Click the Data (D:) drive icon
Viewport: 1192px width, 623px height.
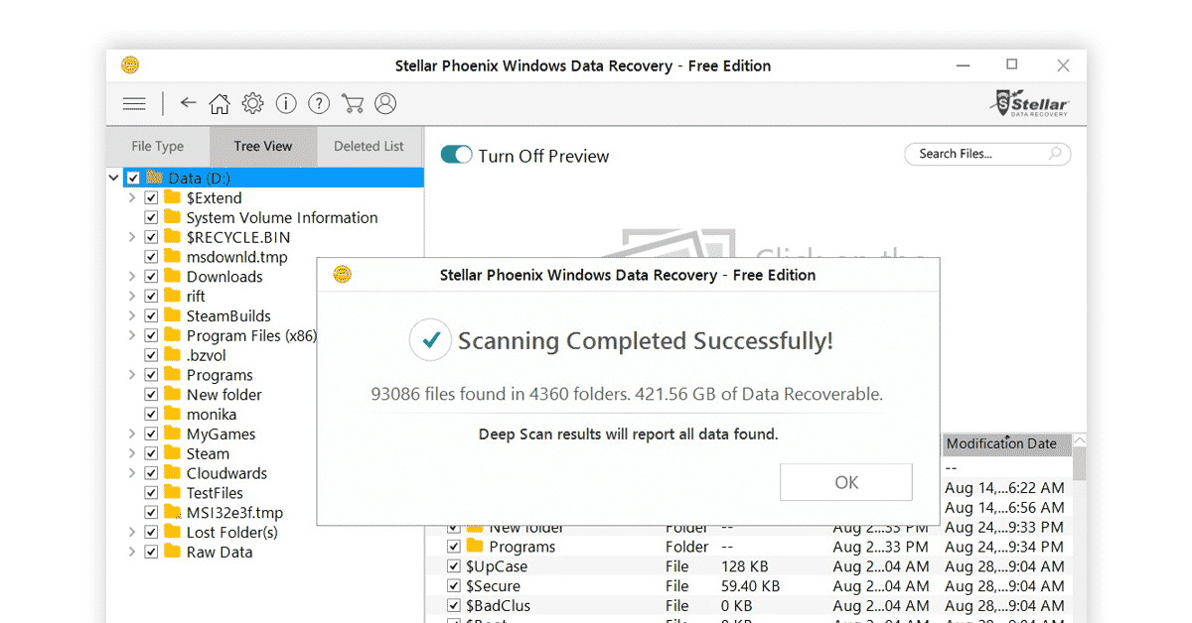coord(154,178)
